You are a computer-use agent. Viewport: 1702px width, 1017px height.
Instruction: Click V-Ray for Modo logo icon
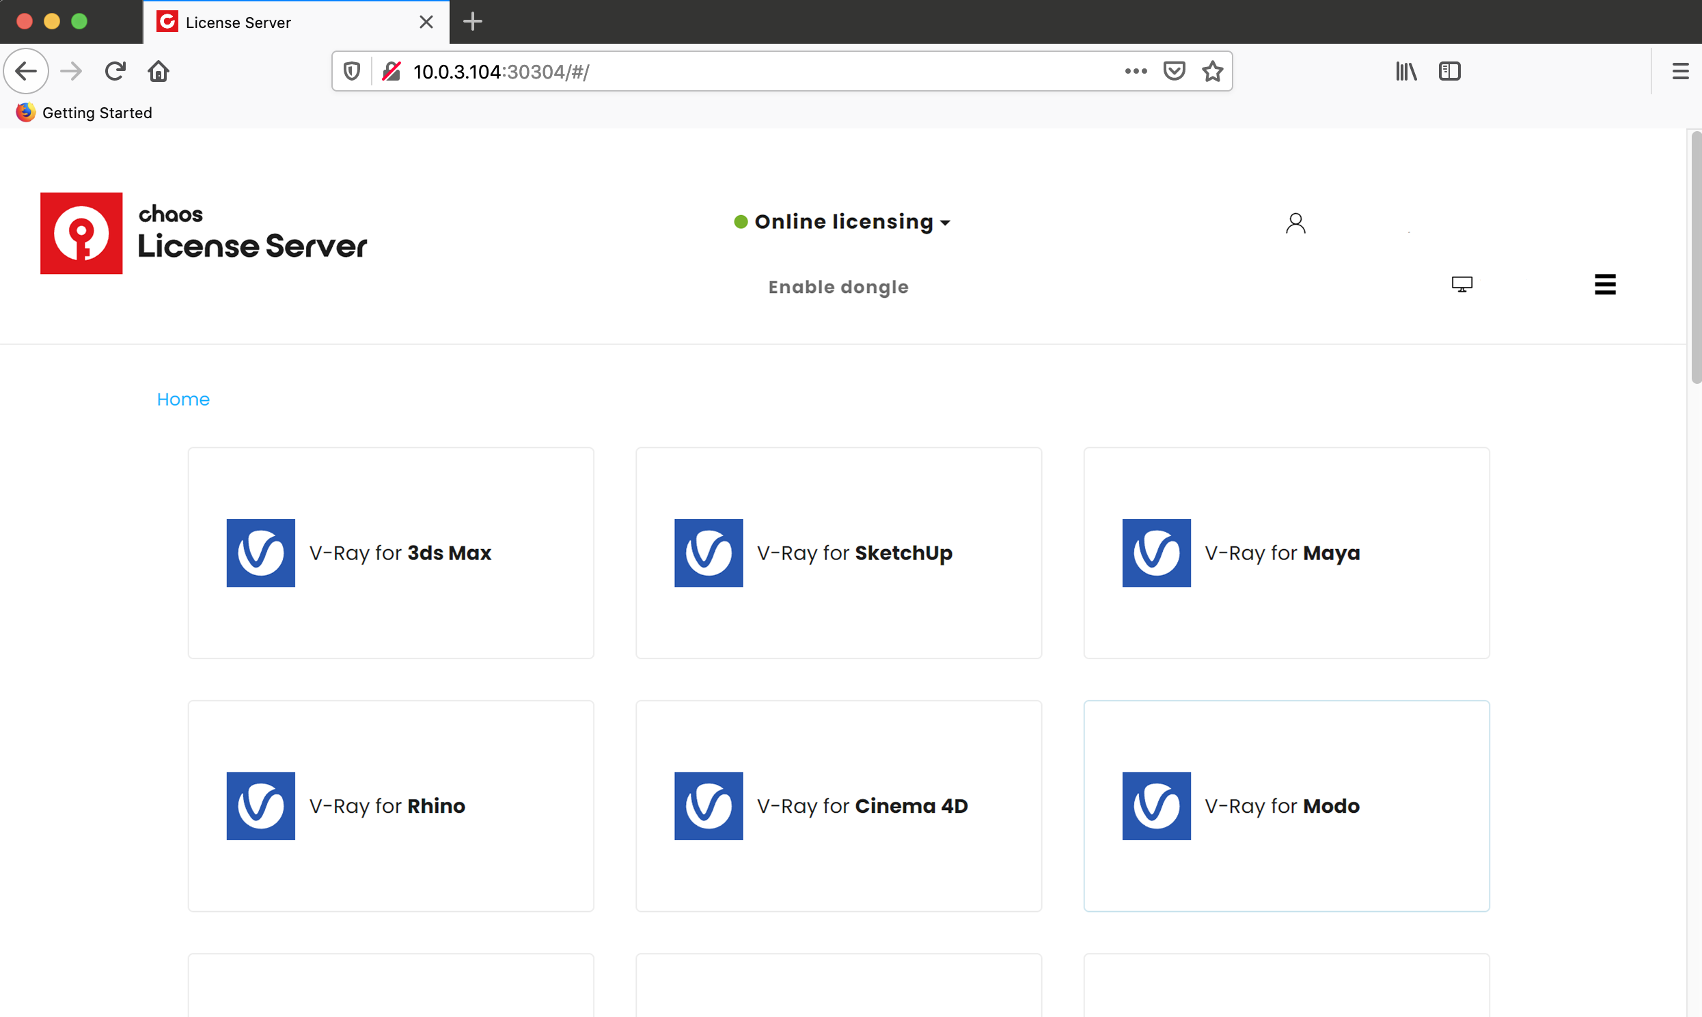(x=1156, y=806)
